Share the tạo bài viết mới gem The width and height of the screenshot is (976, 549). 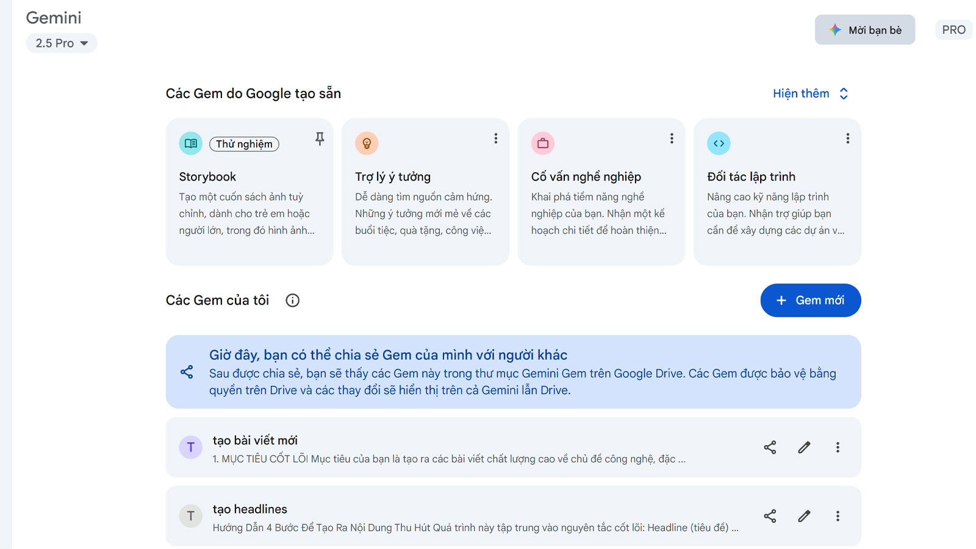pos(770,447)
